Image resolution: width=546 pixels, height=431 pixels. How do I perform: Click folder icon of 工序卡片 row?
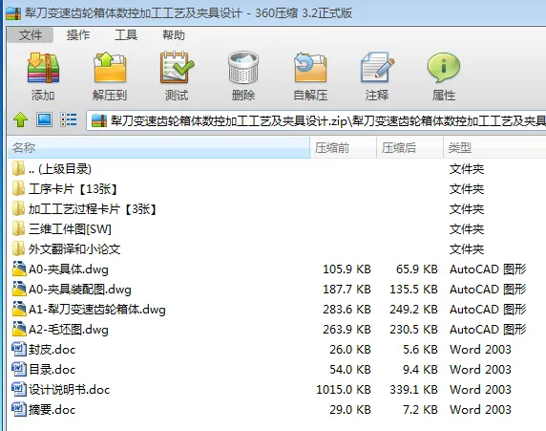click(x=18, y=188)
